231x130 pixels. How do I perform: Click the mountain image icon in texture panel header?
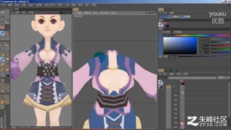pyautogui.click(x=61, y=12)
